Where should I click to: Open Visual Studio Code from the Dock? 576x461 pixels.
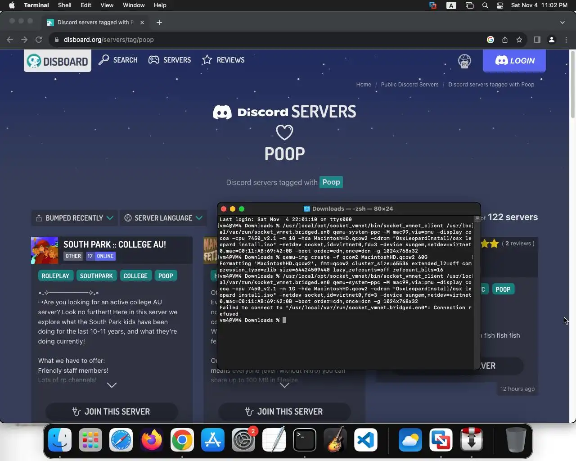[x=365, y=440]
